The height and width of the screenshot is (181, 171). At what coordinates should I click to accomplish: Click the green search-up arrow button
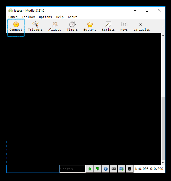pos(90,169)
